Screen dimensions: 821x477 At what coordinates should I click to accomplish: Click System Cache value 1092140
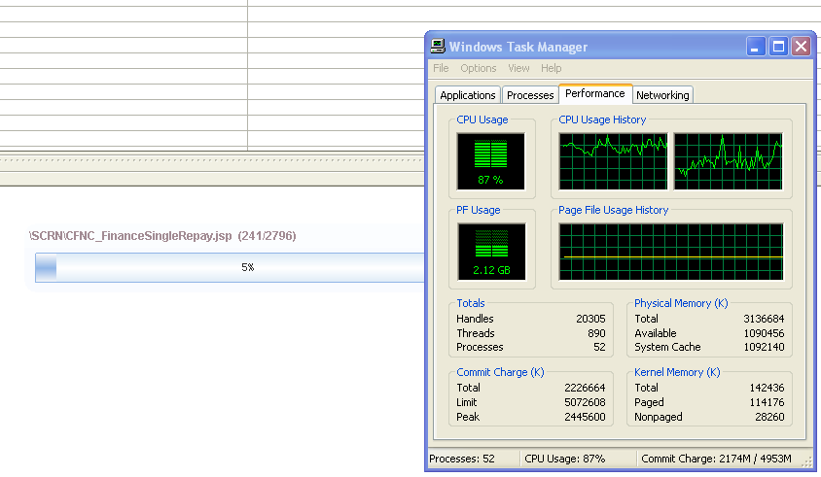click(764, 347)
